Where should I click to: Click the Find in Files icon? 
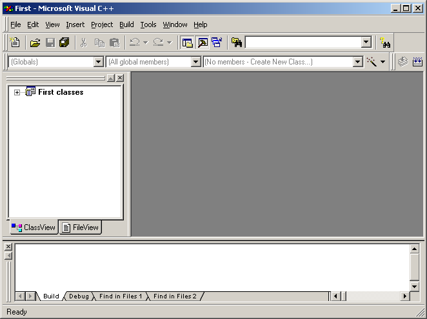pyautogui.click(x=237, y=43)
